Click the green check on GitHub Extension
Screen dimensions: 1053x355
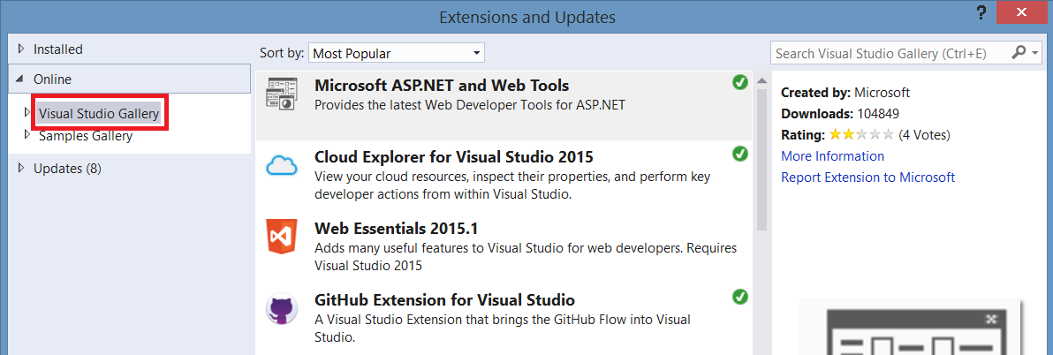point(740,297)
